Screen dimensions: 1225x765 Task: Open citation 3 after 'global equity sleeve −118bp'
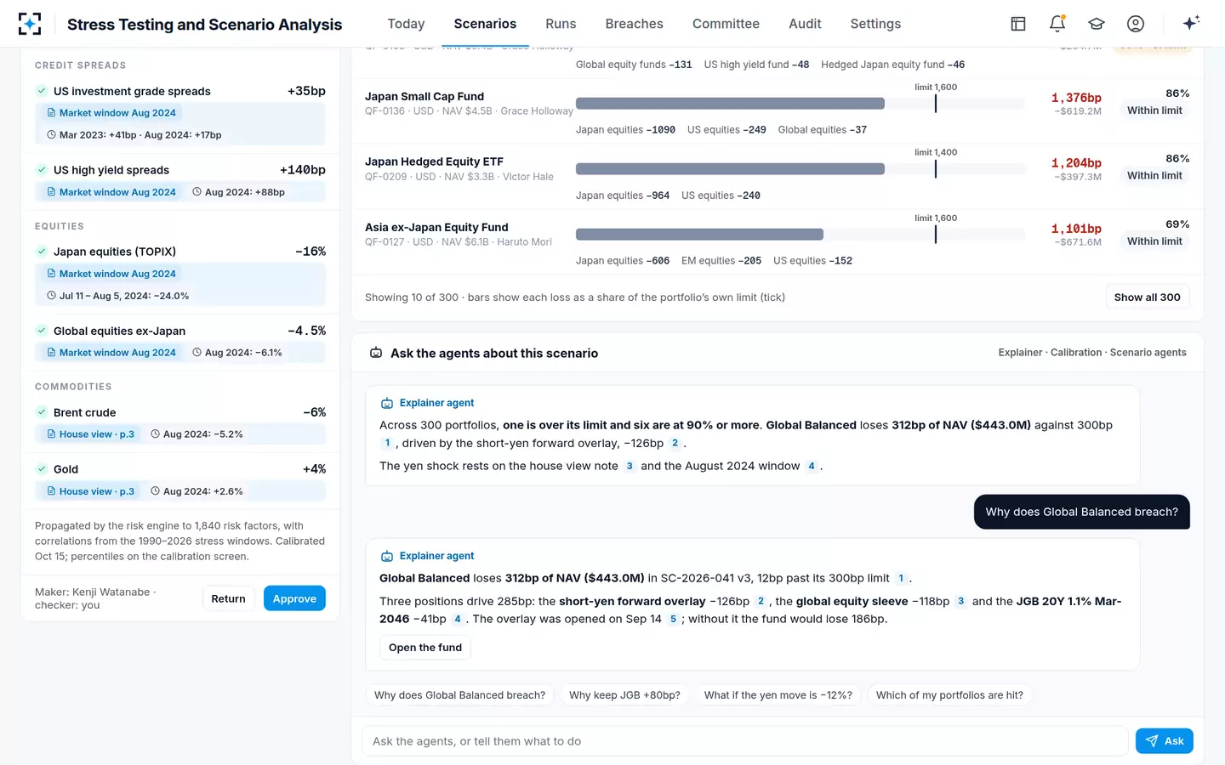[960, 601]
